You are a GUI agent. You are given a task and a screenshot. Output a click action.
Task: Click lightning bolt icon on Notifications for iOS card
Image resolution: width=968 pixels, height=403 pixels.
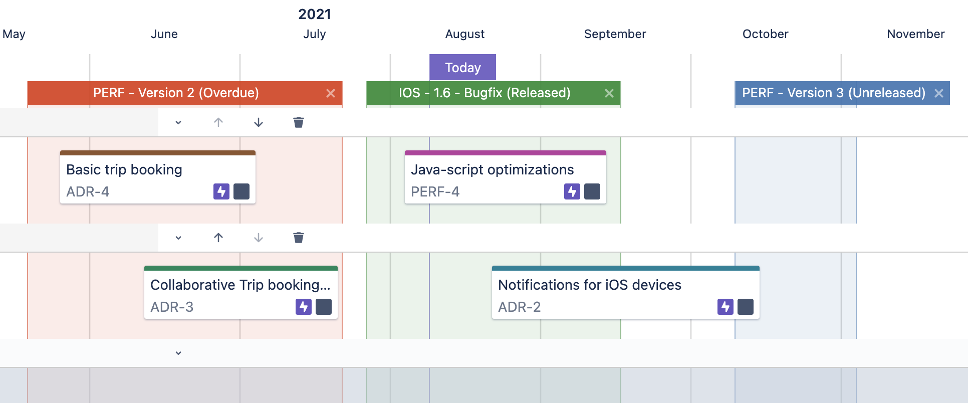click(725, 307)
